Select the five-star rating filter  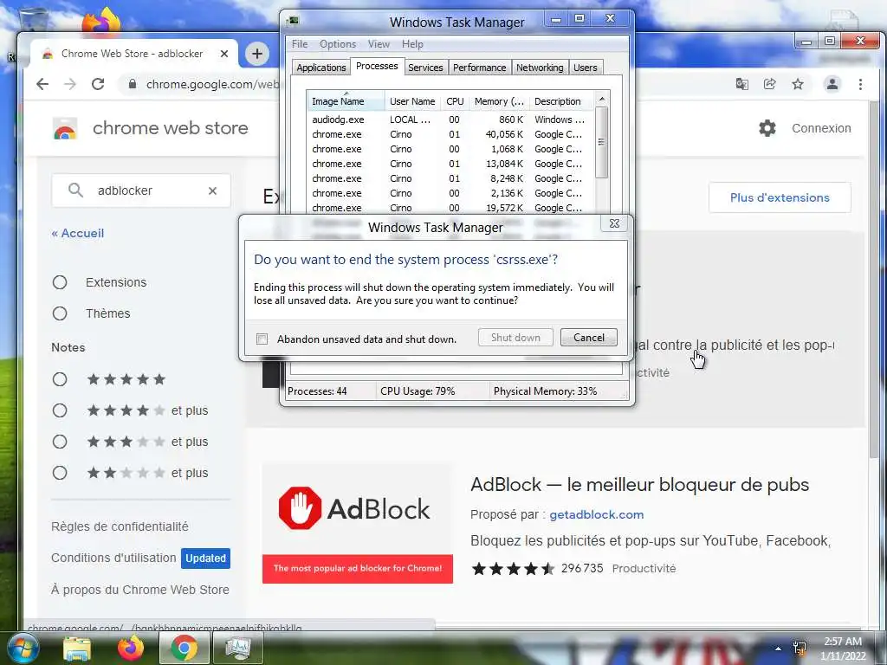(x=60, y=379)
